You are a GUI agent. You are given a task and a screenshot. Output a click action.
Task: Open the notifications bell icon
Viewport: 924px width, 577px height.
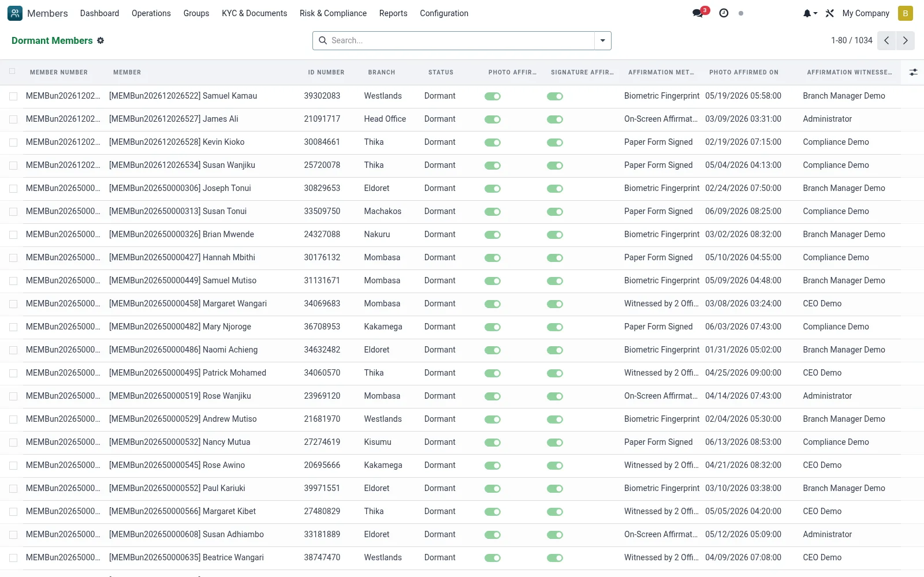pyautogui.click(x=810, y=13)
